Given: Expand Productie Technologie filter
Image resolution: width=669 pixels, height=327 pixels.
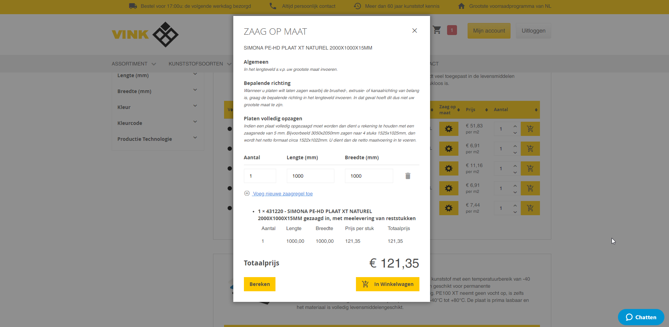Looking at the screenshot, I should pos(157,139).
